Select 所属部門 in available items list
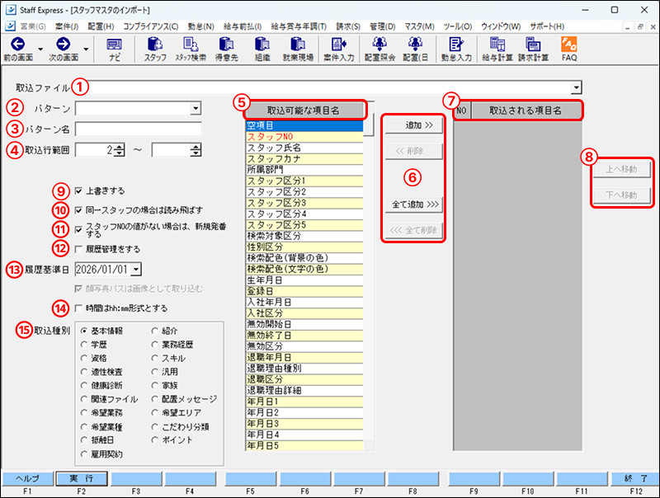This screenshot has width=660, height=498. click(304, 170)
